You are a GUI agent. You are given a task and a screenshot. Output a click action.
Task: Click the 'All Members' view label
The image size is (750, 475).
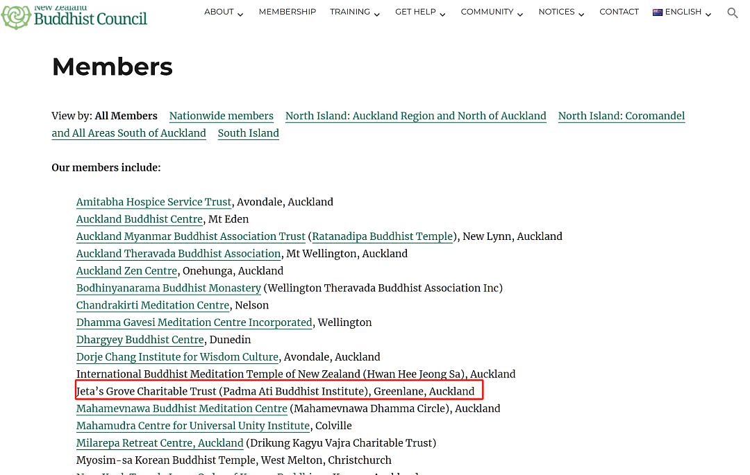click(126, 116)
